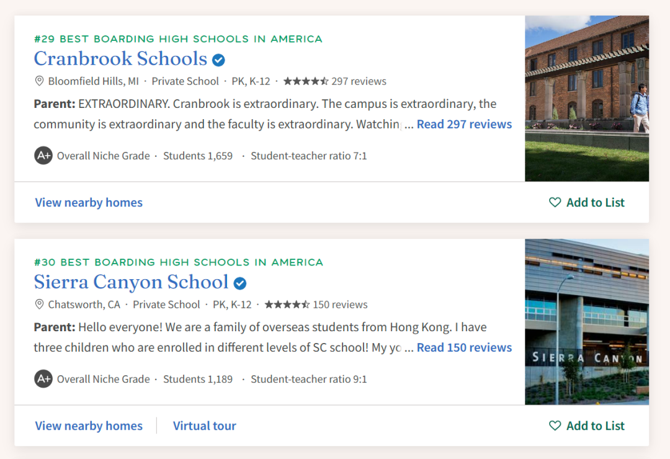Click Sierra Canyon's Overall Niche Grade label

(104, 379)
